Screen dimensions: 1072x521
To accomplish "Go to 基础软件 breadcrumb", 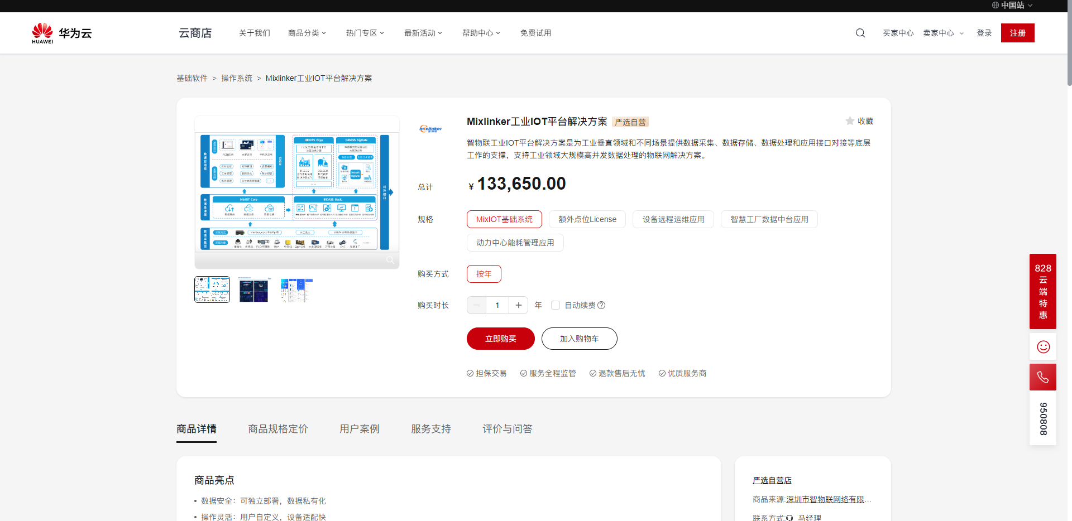I will (x=192, y=78).
